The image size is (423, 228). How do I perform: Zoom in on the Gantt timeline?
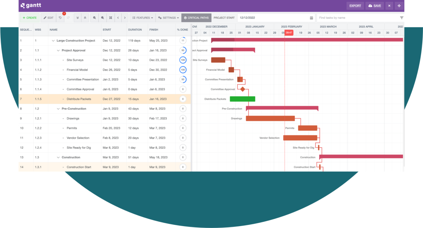pyautogui.click(x=94, y=18)
